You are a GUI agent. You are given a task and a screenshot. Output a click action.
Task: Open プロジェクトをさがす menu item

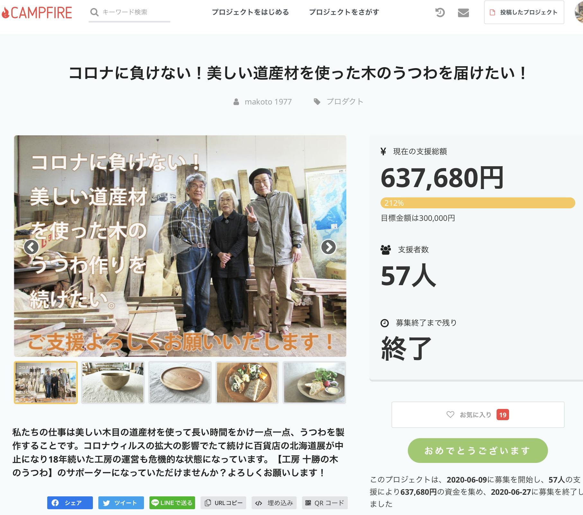click(344, 12)
